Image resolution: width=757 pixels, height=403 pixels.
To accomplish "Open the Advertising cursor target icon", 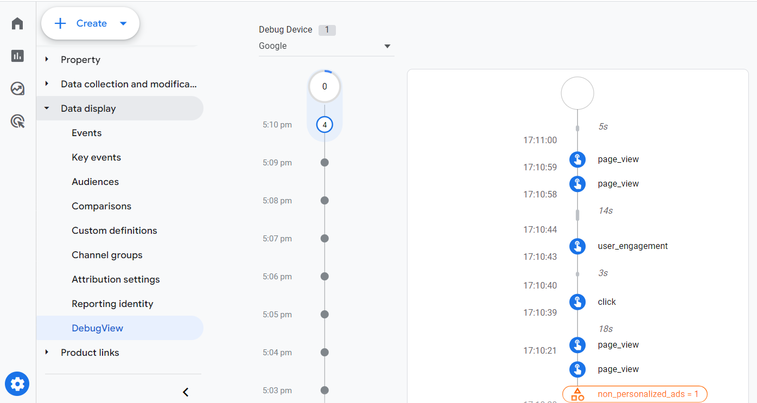I will tap(17, 121).
